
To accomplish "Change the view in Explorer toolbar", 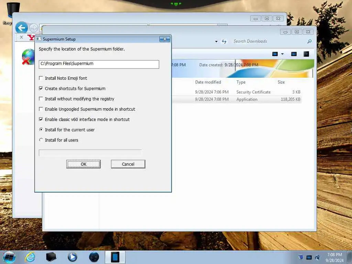I will click(x=275, y=54).
